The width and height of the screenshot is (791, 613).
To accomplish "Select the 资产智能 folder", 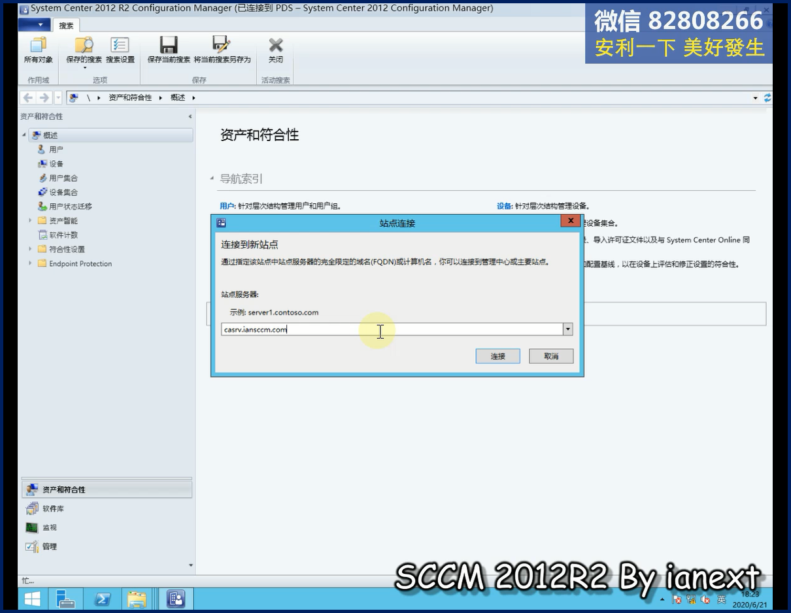I will [63, 221].
